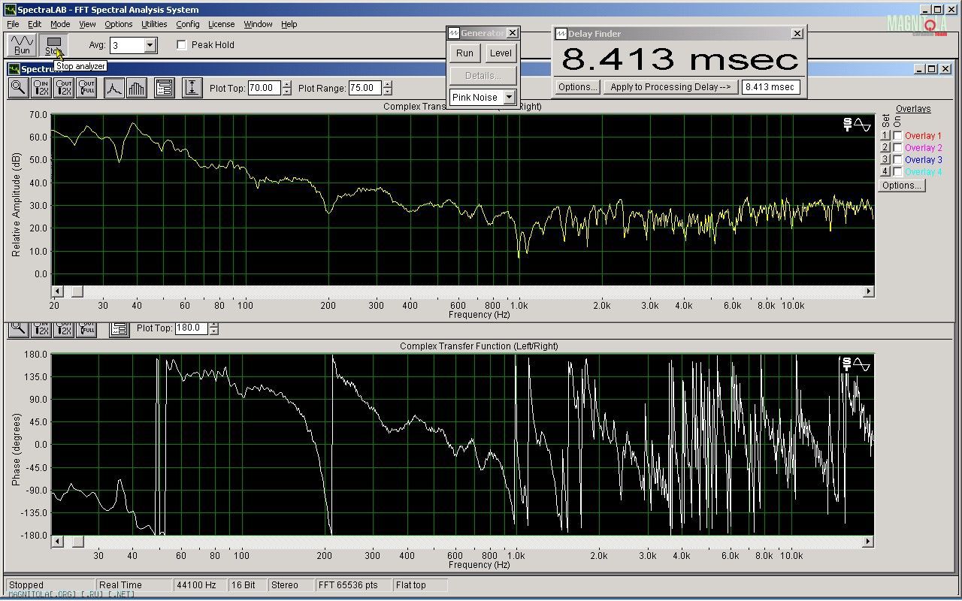Zoom in 2X on the spectrum plot
Viewport: 962px width, 601px height.
pos(41,88)
